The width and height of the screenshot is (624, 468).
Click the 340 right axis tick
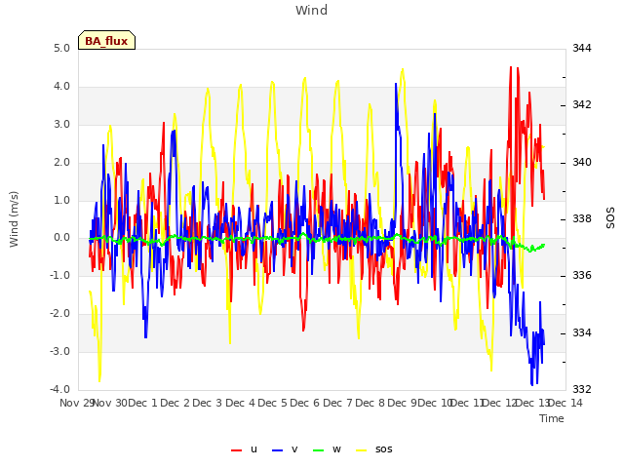coord(582,163)
